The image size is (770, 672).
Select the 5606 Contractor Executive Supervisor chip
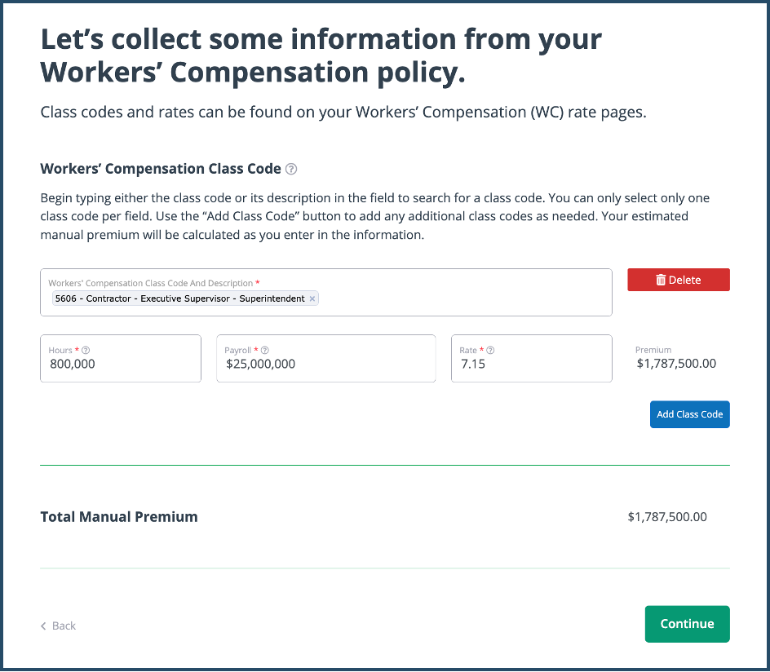coord(179,299)
